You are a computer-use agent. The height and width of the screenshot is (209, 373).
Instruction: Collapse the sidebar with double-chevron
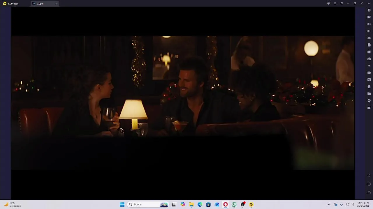tap(369, 3)
